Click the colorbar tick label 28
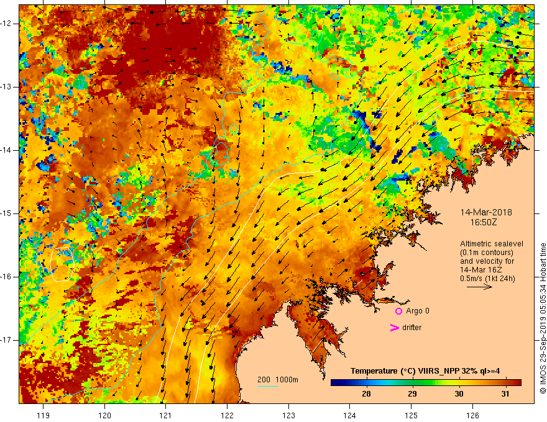Viewport: 547px width, 422px height. [x=366, y=394]
